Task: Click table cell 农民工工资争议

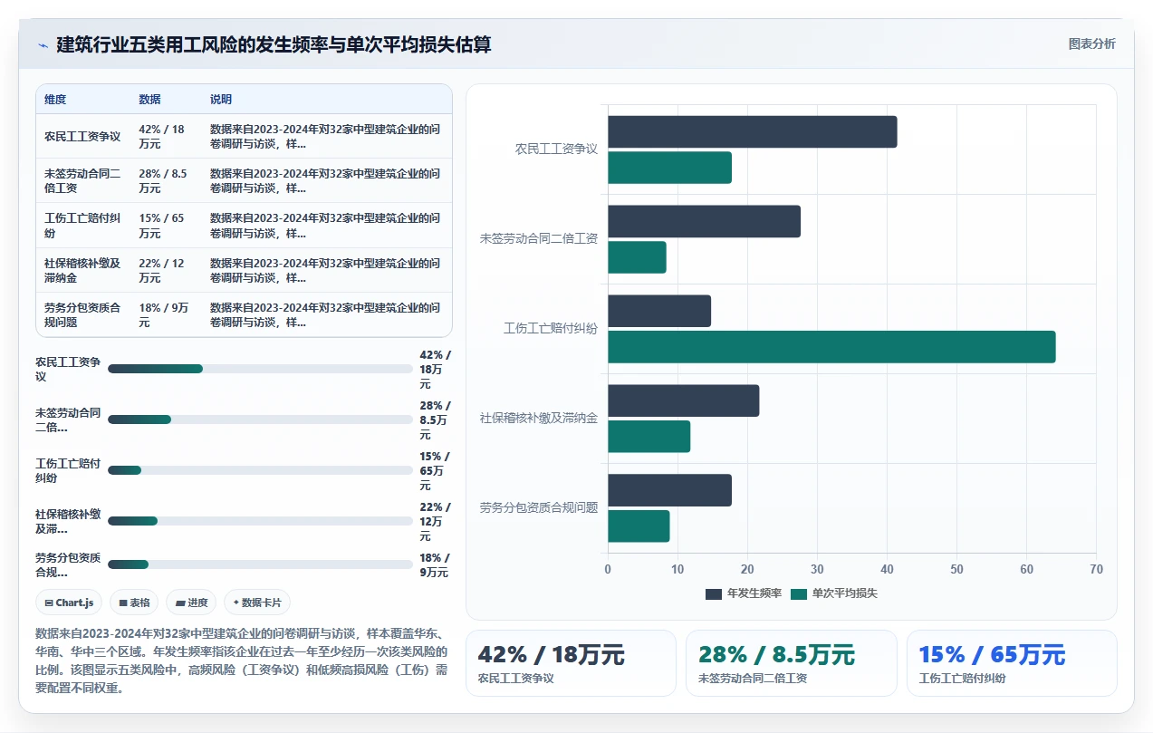Action: click(x=82, y=137)
